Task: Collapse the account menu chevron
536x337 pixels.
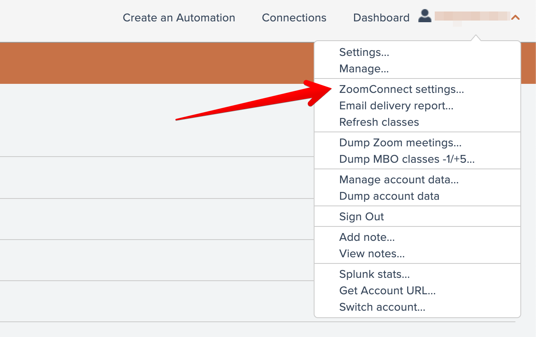Action: [x=515, y=18]
